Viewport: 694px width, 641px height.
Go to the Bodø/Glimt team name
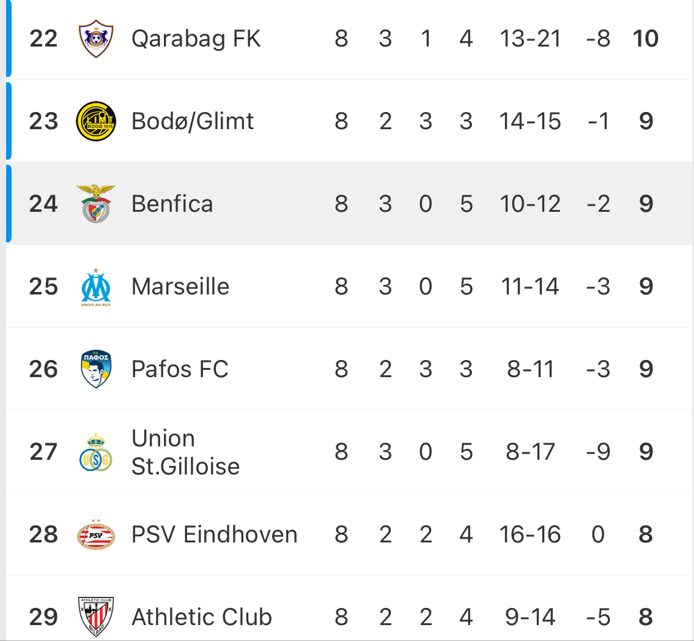(193, 121)
